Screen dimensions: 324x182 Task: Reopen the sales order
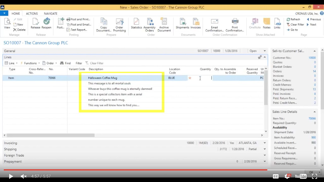pos(46,24)
